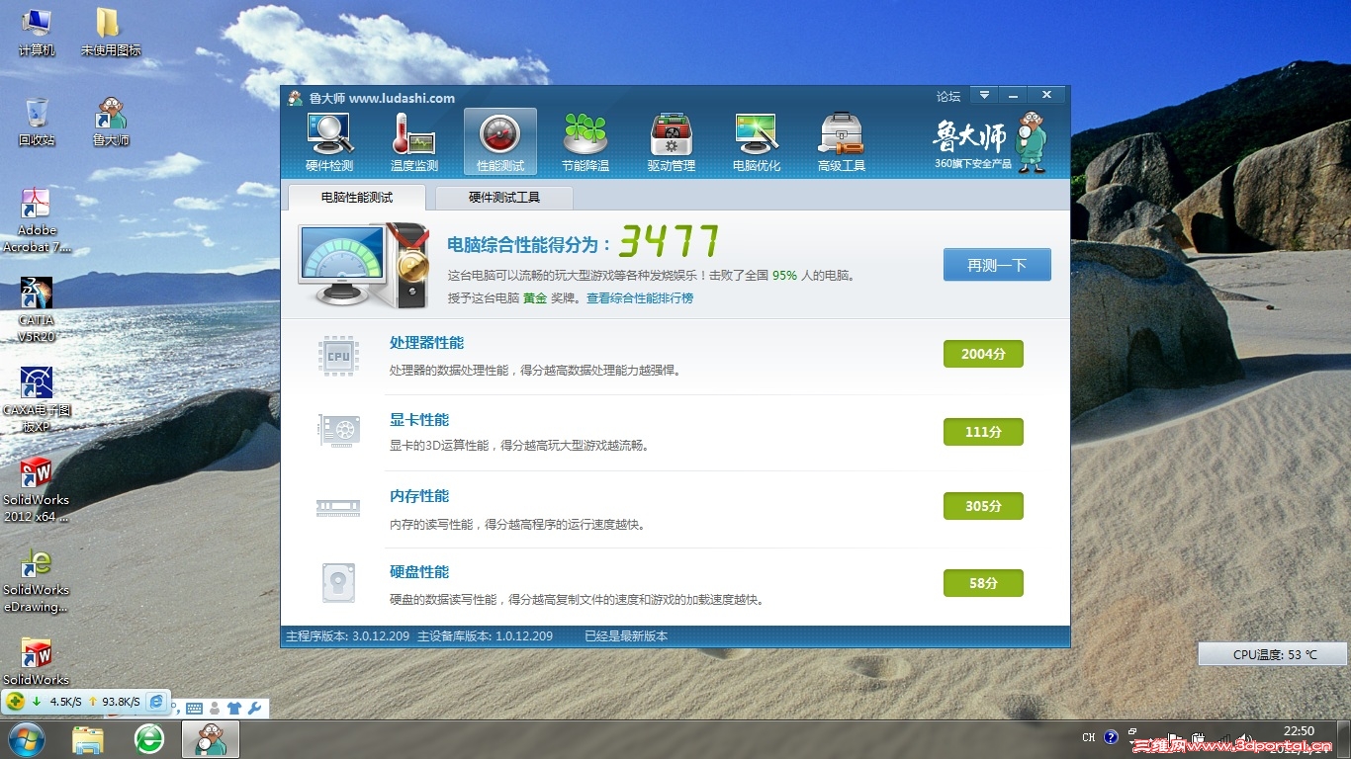Click the 2004分 processor score badge
The height and width of the screenshot is (759, 1351).
[x=983, y=354]
